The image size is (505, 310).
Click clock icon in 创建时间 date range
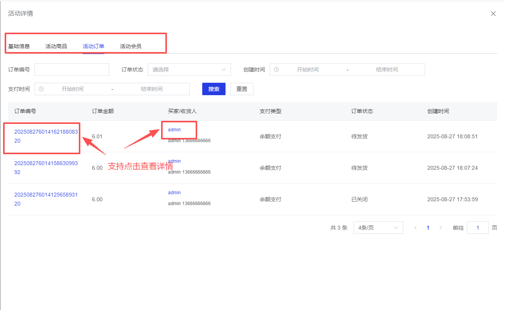click(x=276, y=70)
